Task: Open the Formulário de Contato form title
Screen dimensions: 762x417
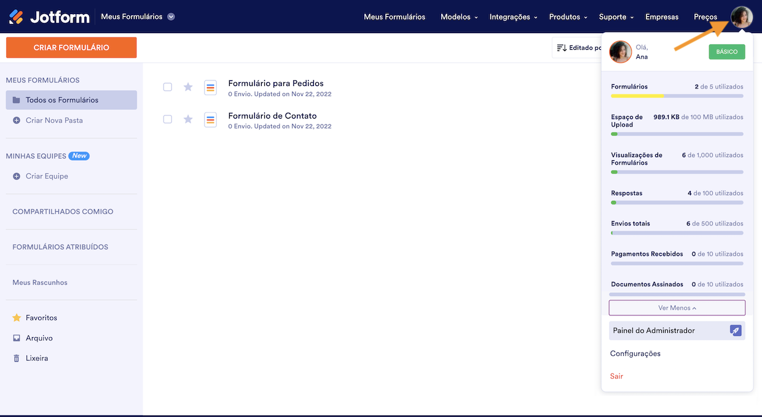Action: (272, 115)
